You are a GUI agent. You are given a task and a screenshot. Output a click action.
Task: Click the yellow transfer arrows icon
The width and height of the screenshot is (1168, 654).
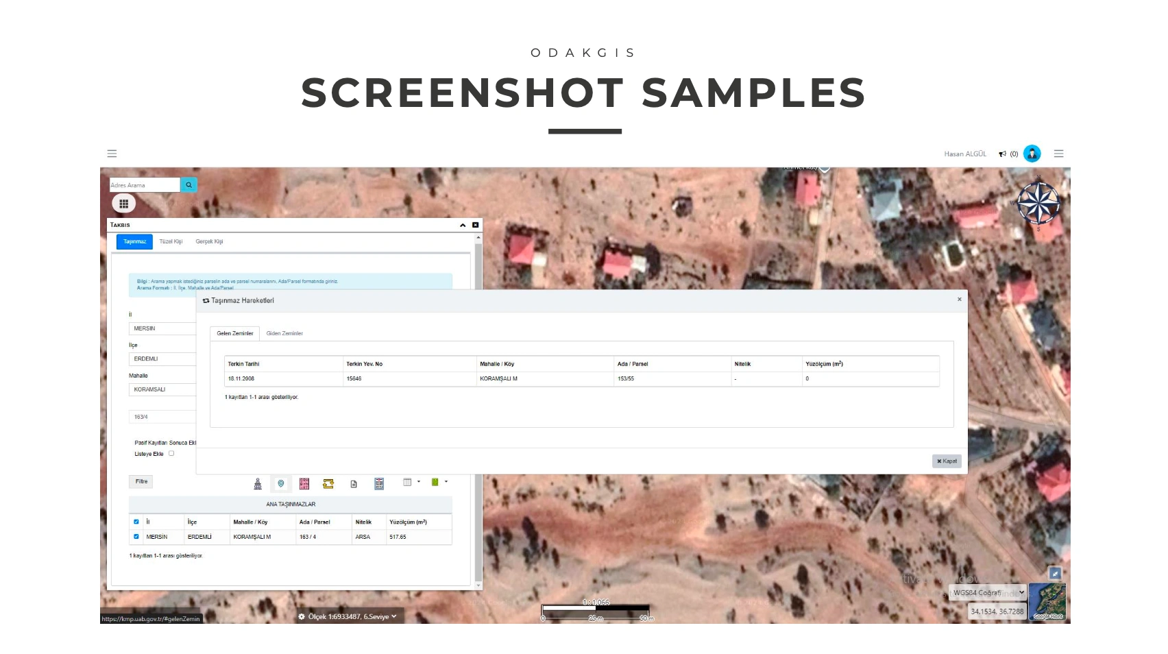click(x=328, y=484)
